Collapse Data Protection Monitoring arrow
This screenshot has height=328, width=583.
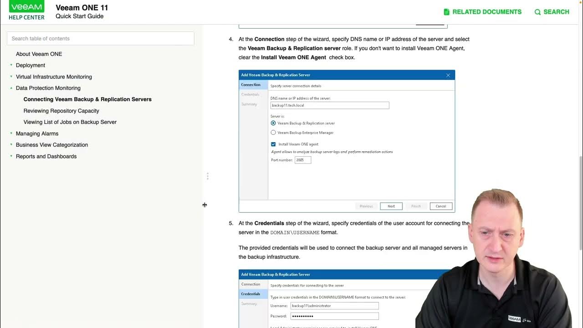tap(11, 88)
